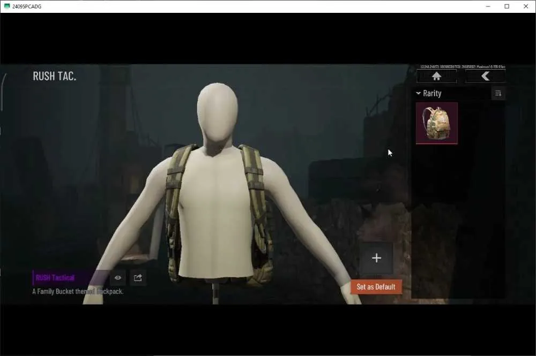Click the Family Bucket backpack description

click(x=78, y=291)
